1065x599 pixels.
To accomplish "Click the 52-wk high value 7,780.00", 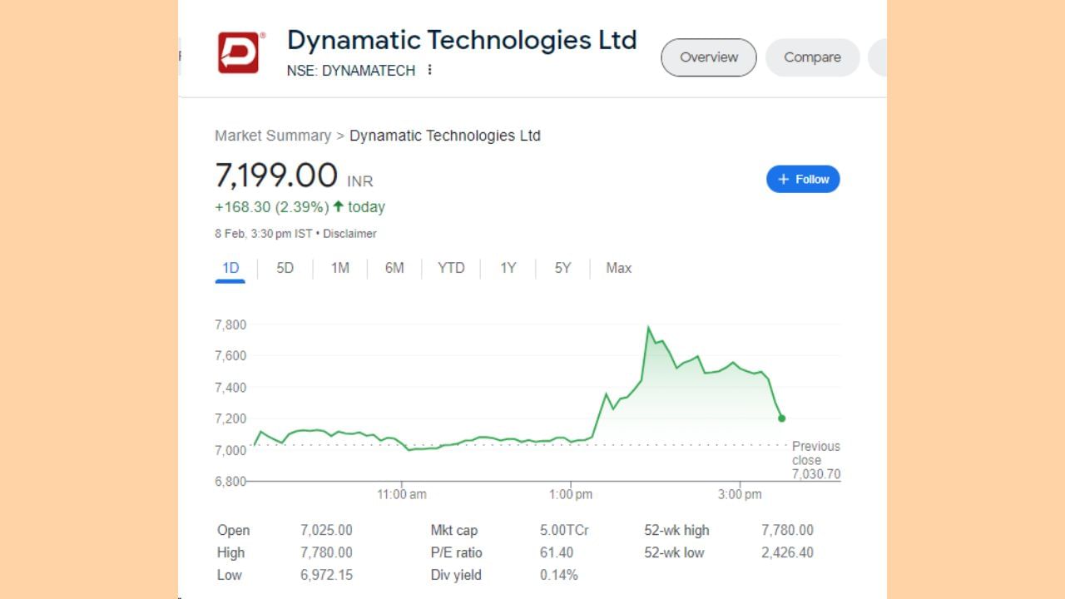I will click(x=787, y=530).
